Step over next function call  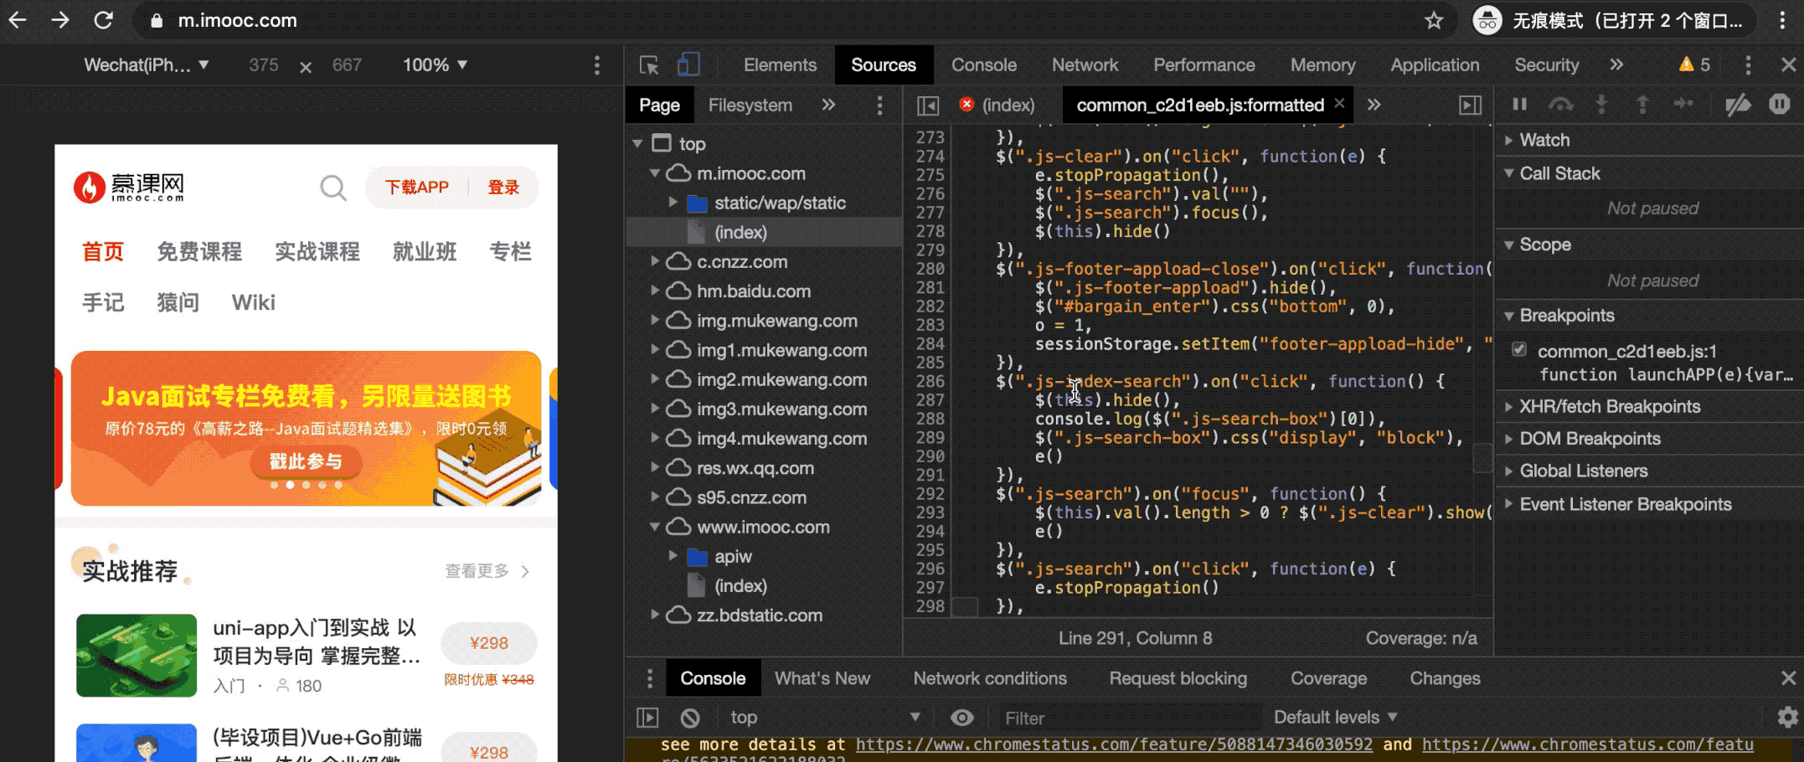[1560, 105]
